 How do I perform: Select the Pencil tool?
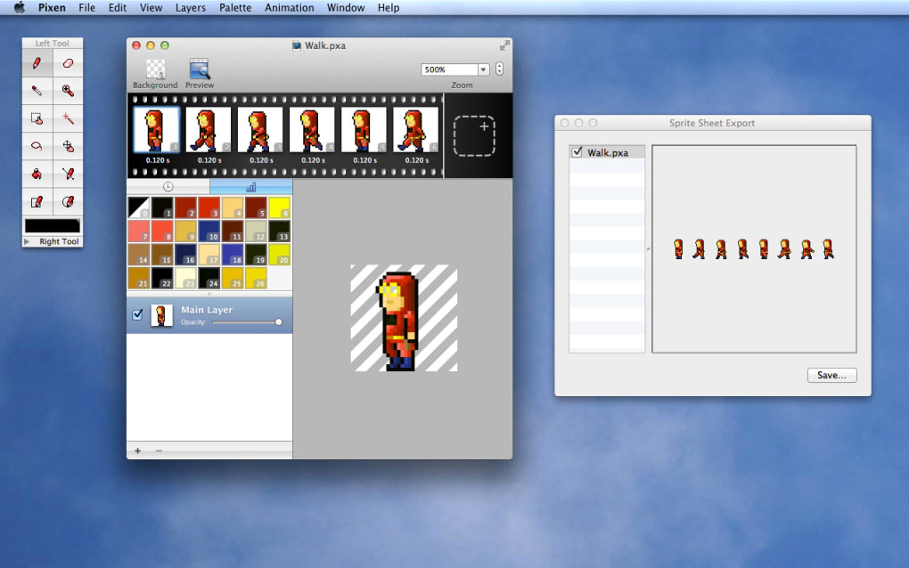point(37,63)
